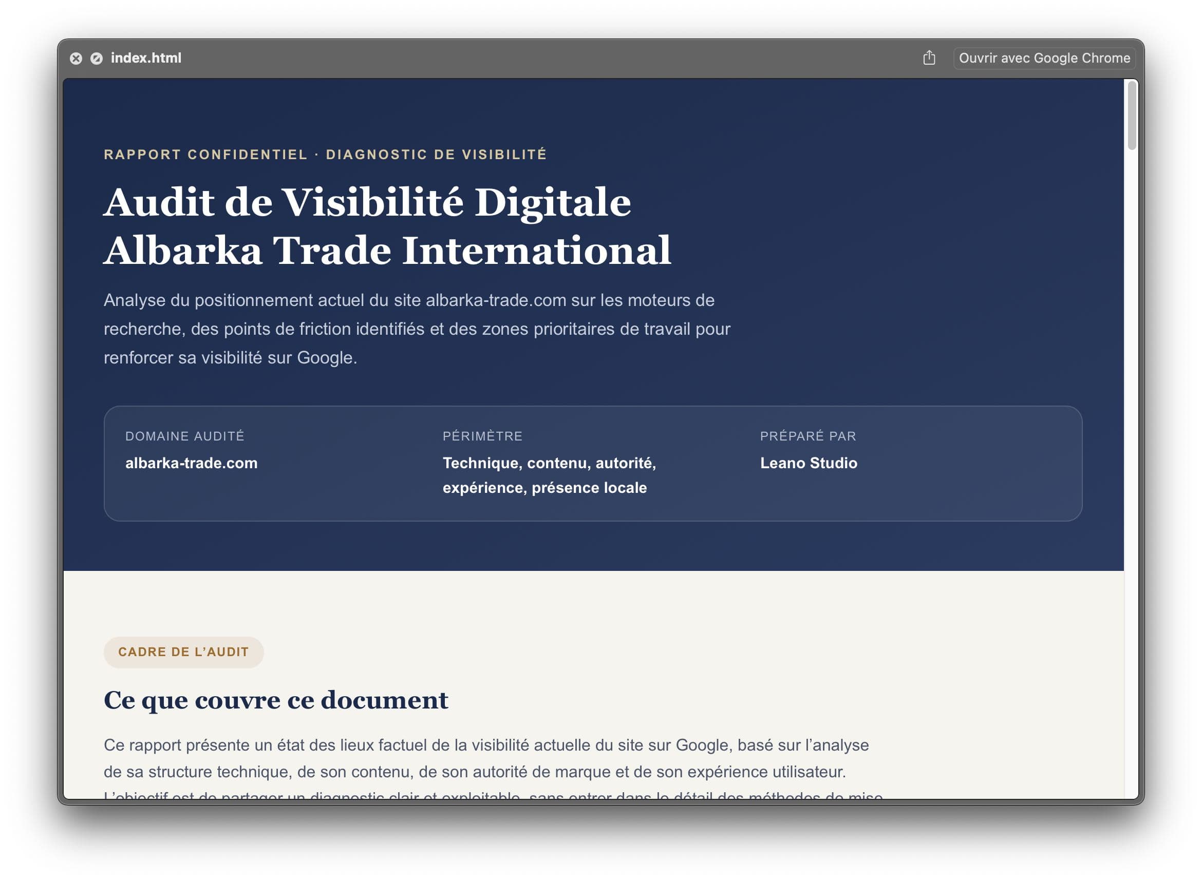Open the Share menu icon
1202x881 pixels.
tap(929, 58)
